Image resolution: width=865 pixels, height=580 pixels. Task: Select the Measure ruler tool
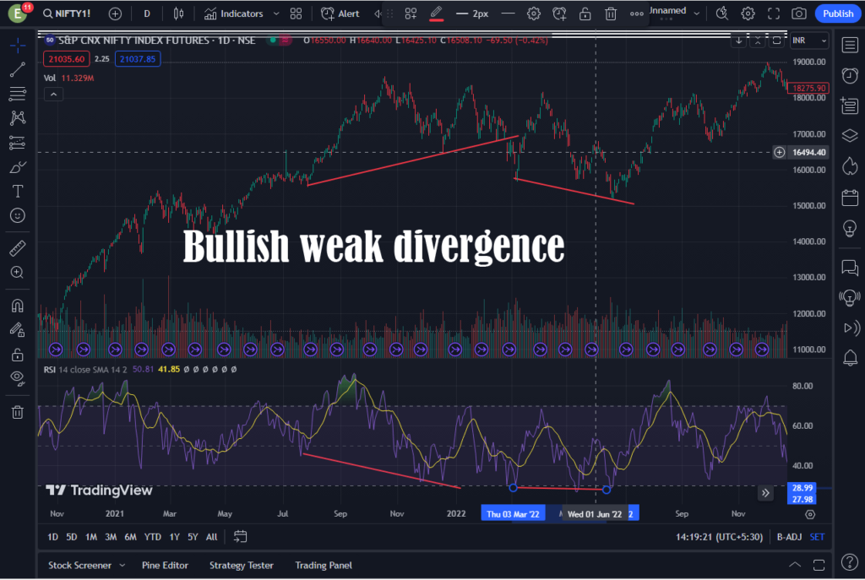pyautogui.click(x=18, y=249)
